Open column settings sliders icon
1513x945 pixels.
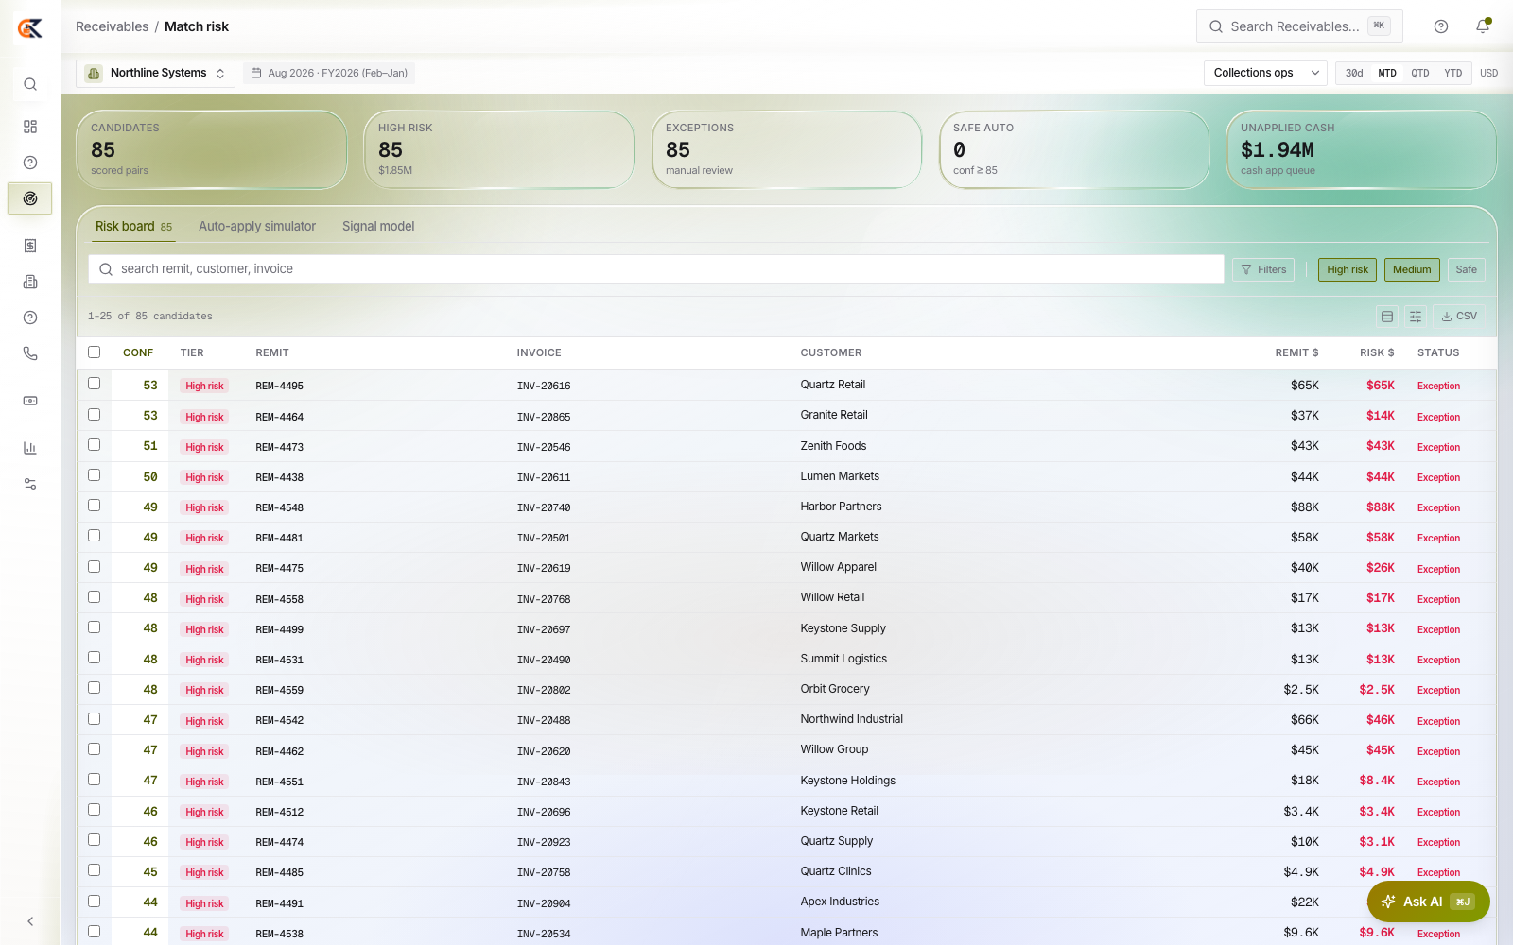(x=1416, y=317)
